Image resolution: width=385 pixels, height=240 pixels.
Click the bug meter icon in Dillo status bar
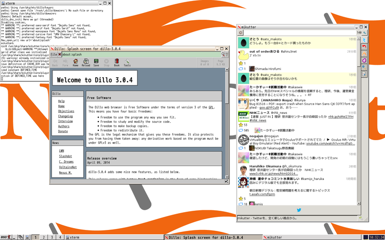227,181
